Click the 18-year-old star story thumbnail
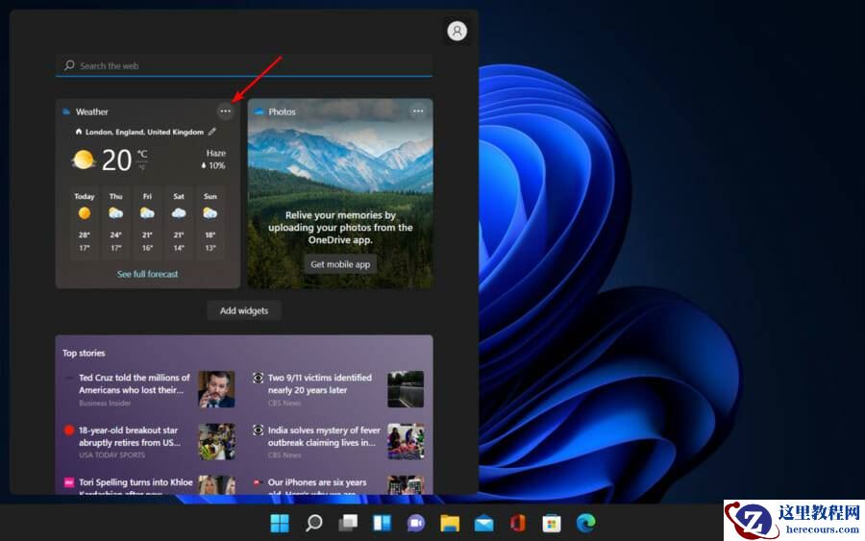The image size is (865, 541). pyautogui.click(x=216, y=441)
